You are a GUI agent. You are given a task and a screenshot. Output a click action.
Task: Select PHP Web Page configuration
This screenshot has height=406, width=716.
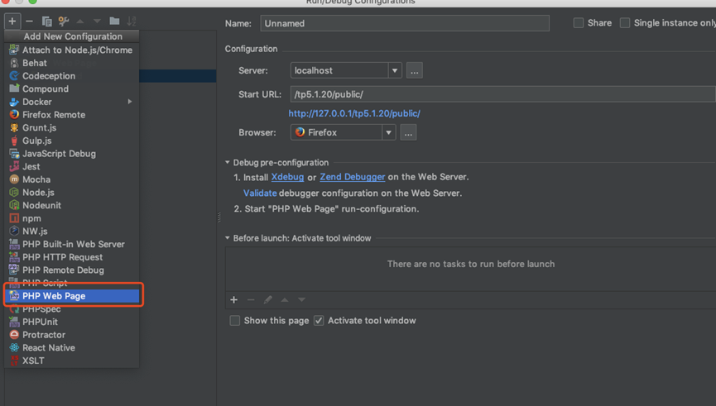click(x=72, y=296)
